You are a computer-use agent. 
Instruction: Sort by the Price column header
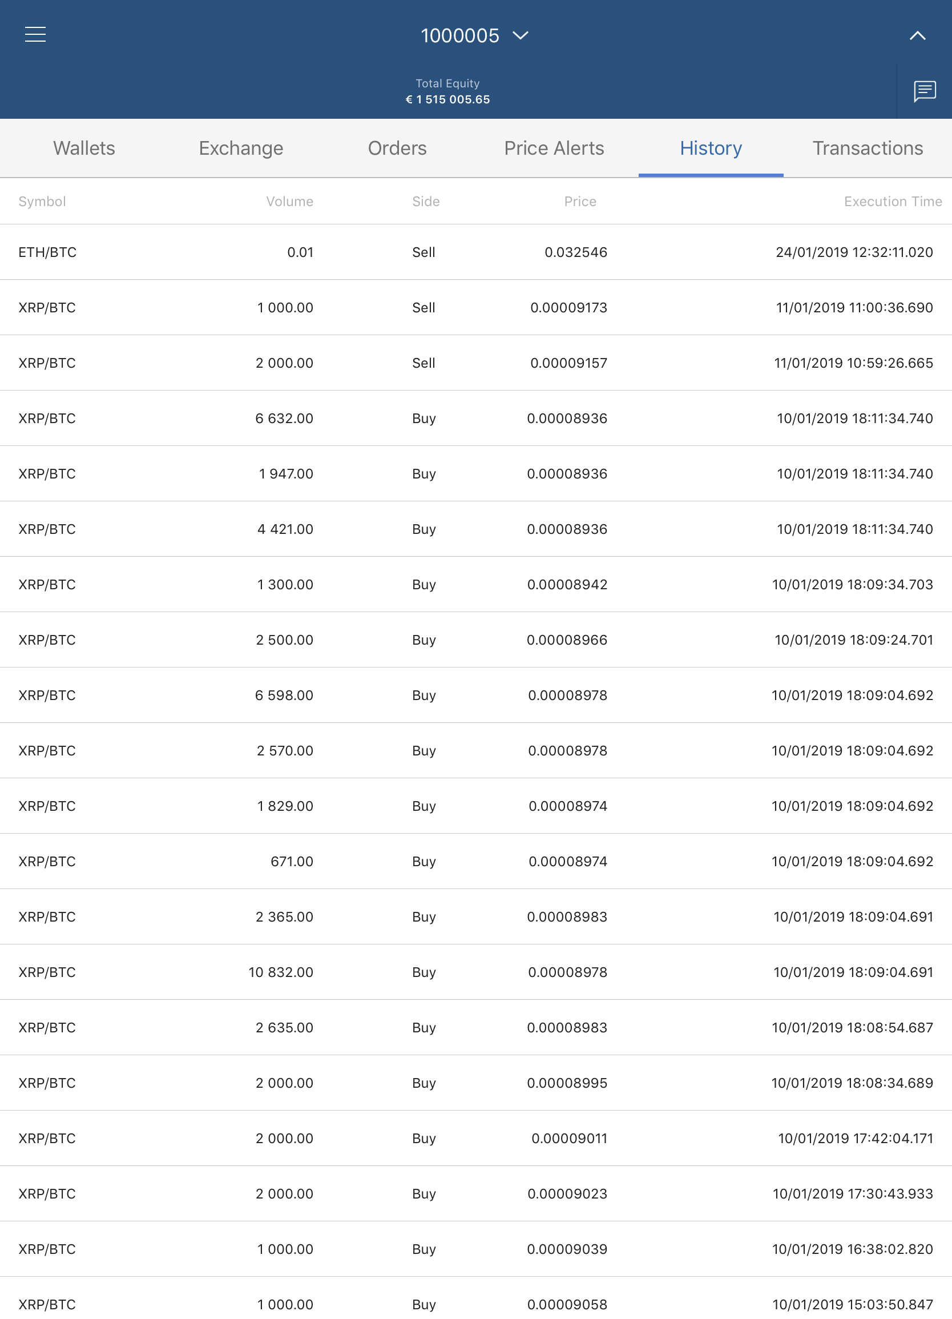point(580,201)
